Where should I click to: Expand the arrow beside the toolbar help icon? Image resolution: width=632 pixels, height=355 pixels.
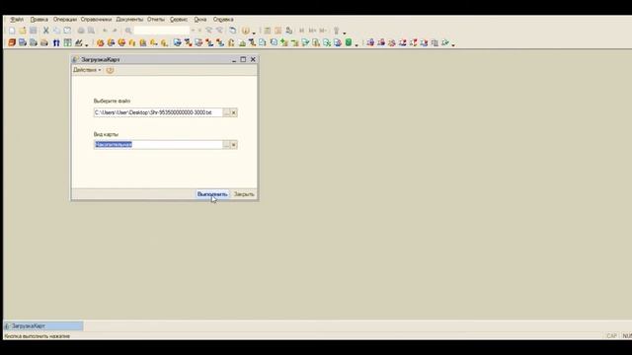[254, 33]
